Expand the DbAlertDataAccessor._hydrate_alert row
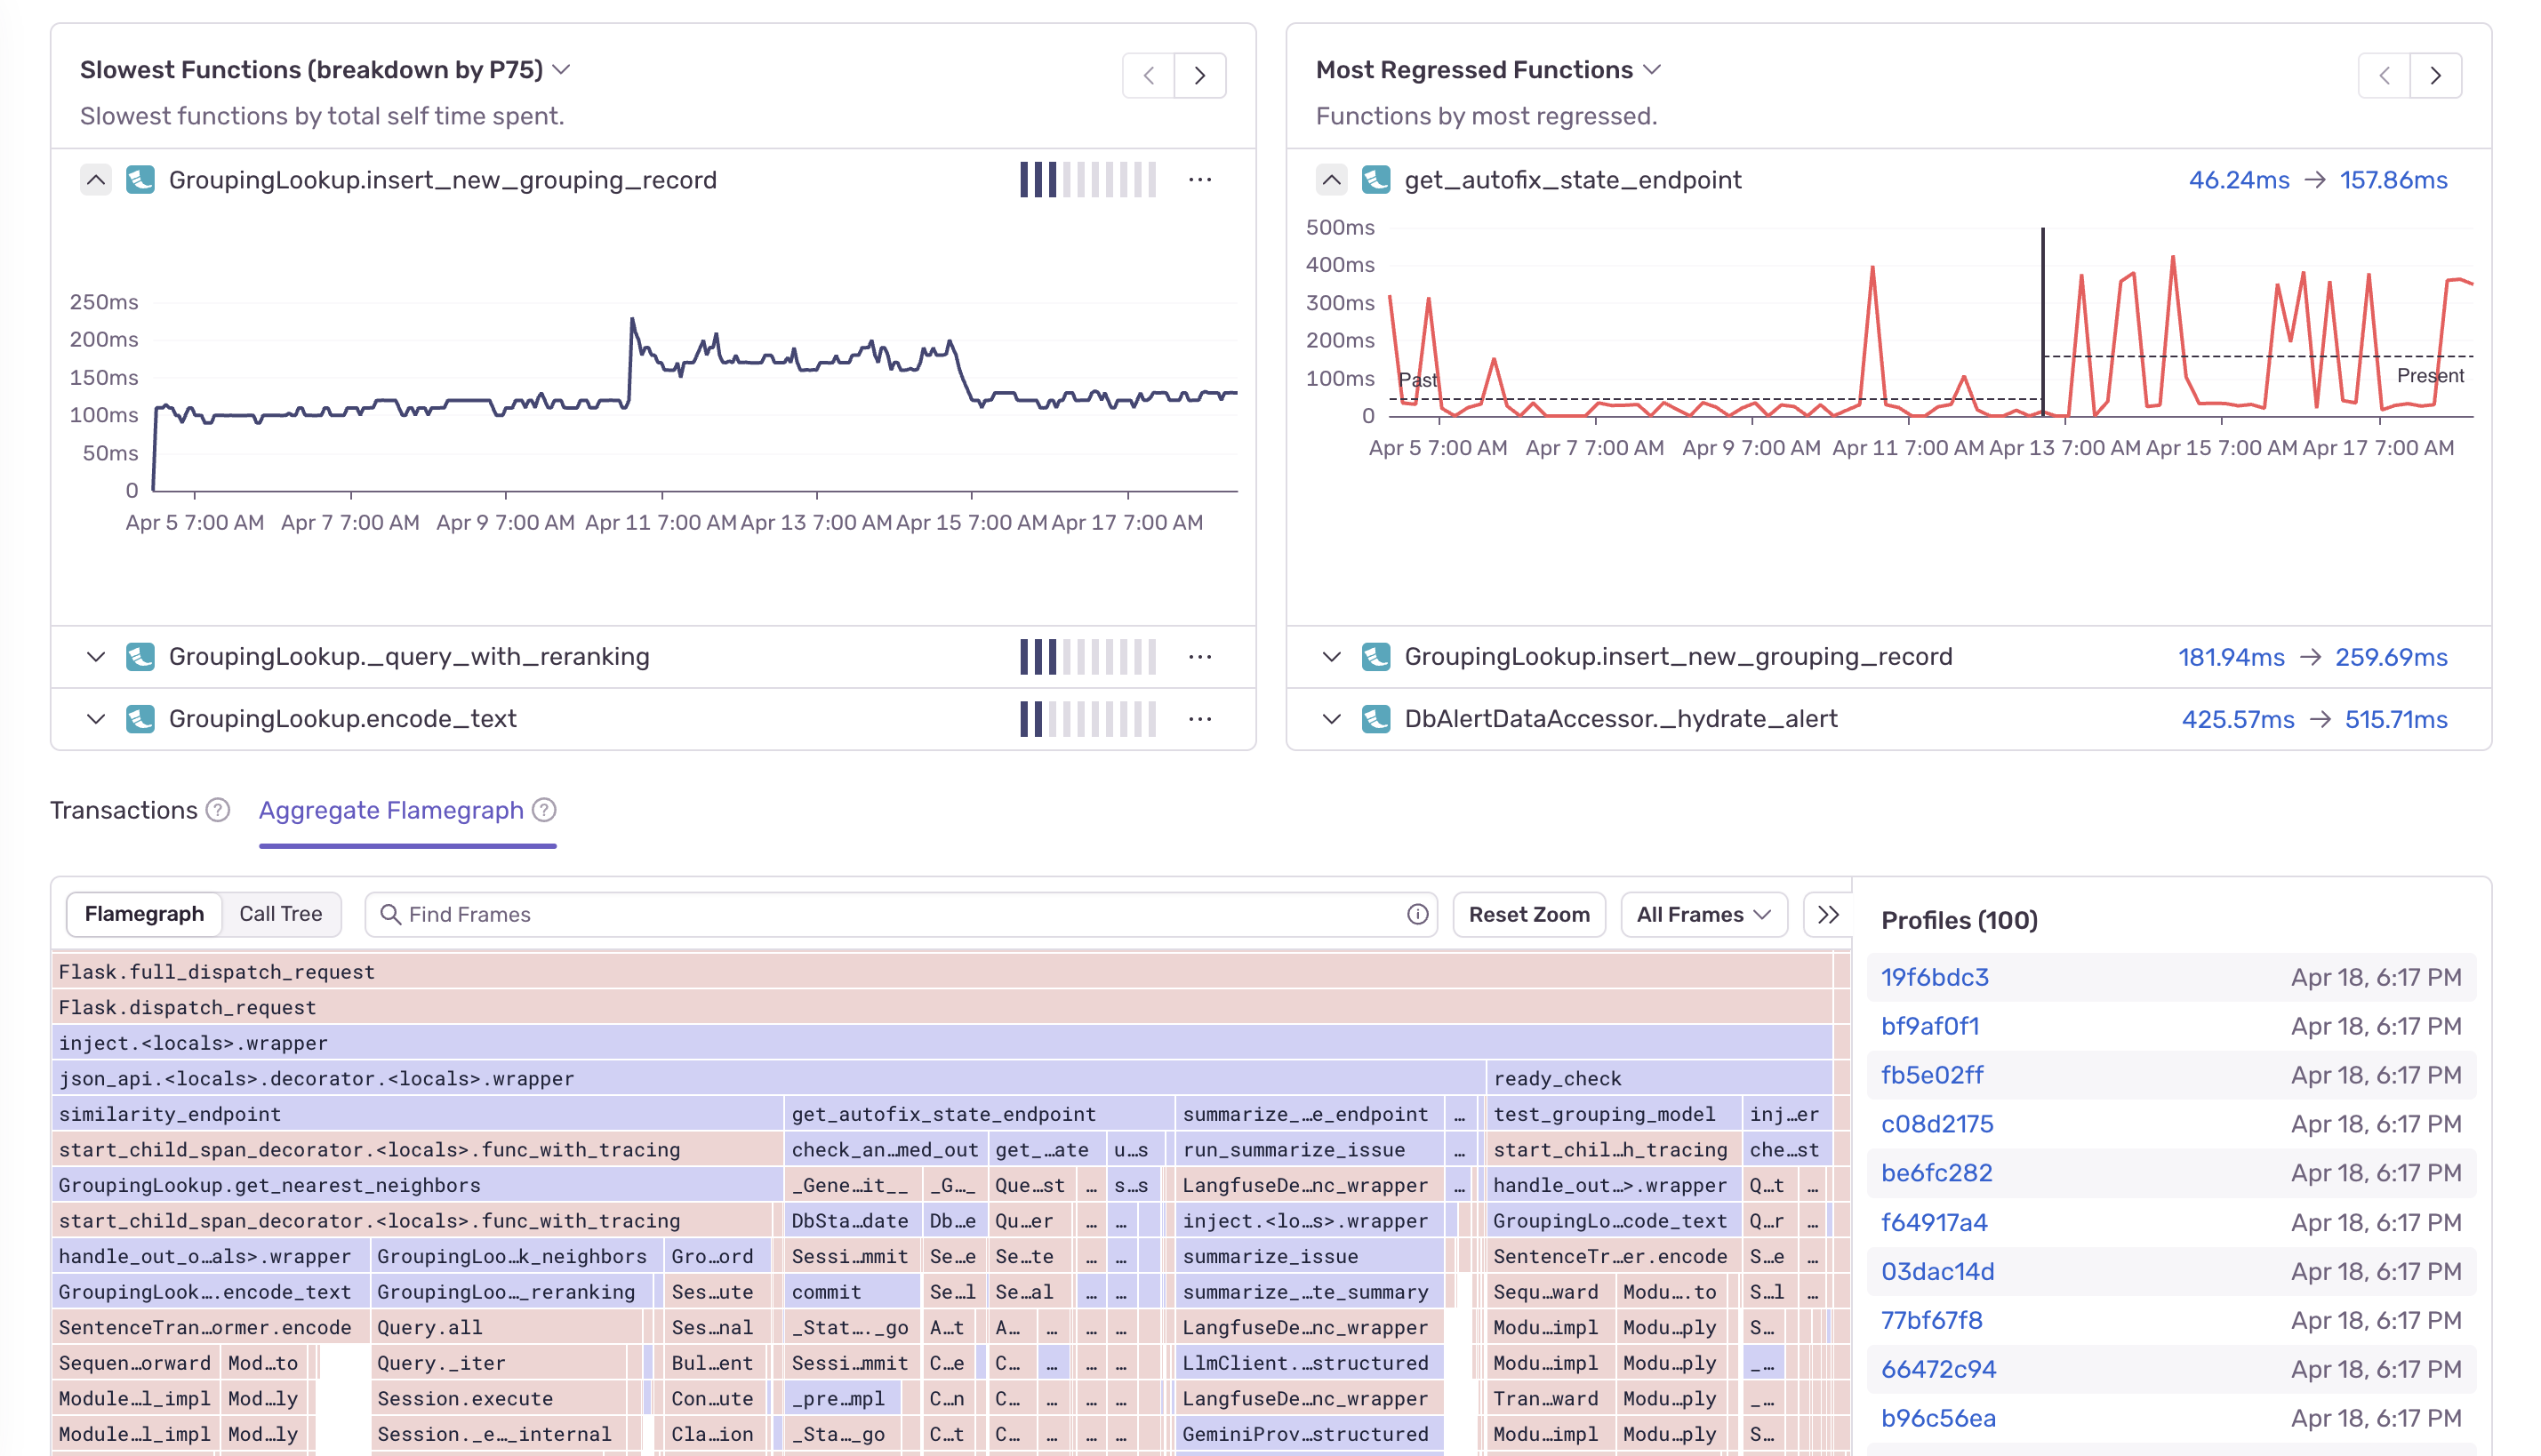 pos(1331,718)
